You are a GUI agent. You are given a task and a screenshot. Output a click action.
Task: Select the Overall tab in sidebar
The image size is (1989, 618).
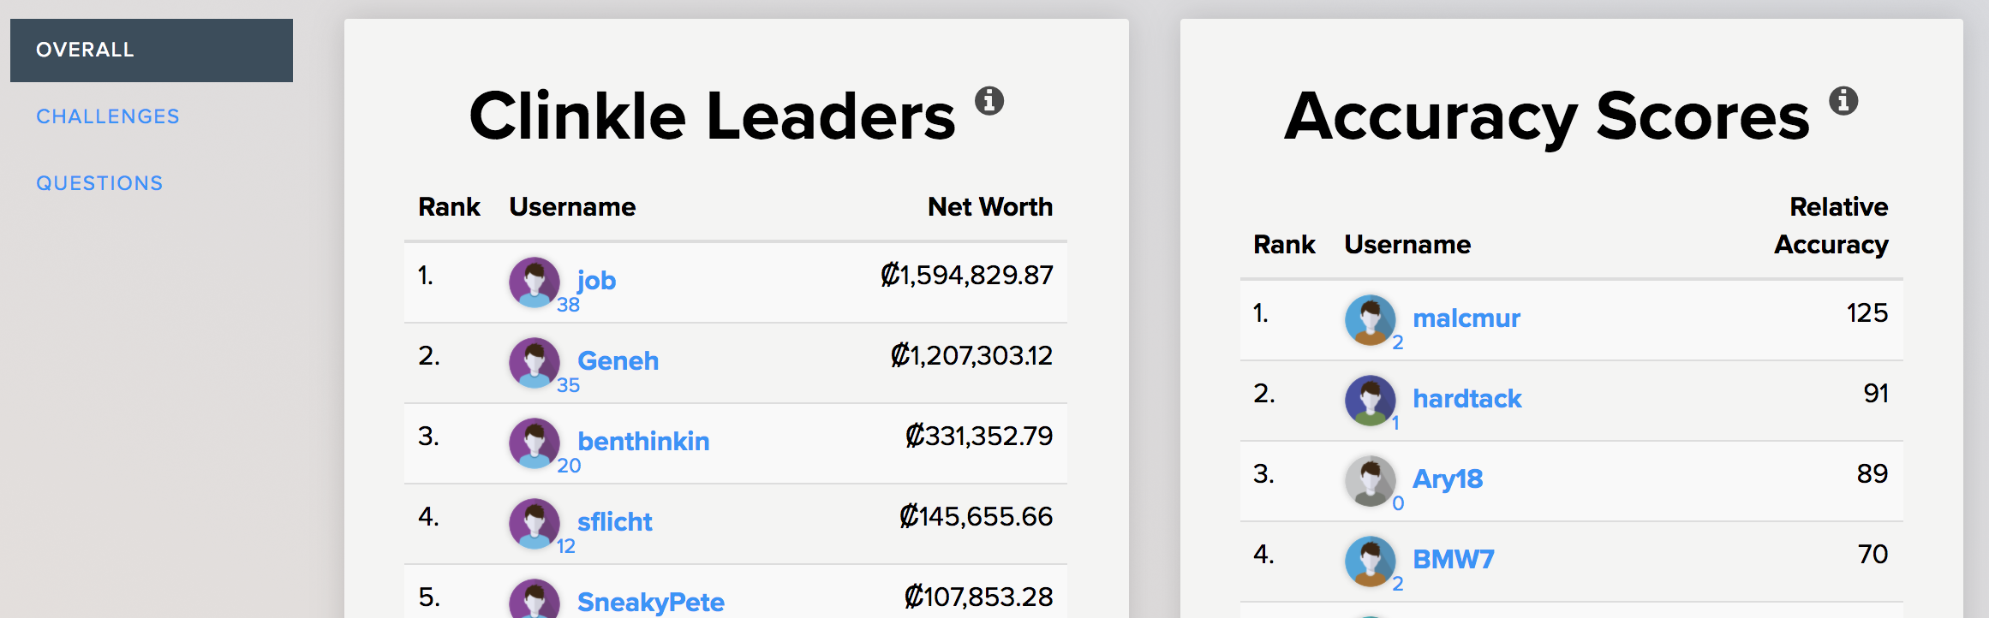pyautogui.click(x=152, y=50)
